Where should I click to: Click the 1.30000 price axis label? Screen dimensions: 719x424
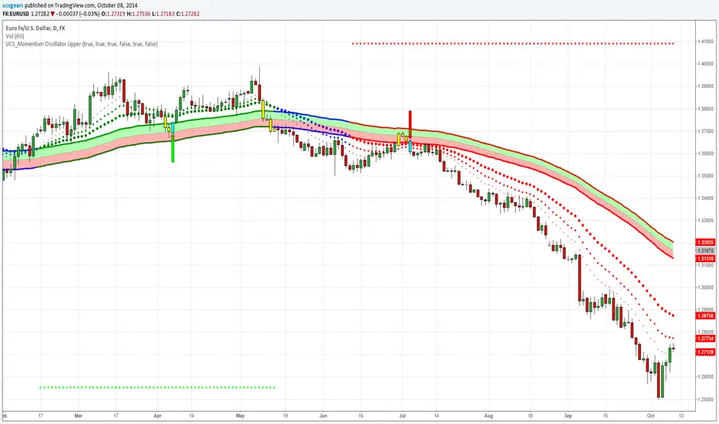(705, 288)
